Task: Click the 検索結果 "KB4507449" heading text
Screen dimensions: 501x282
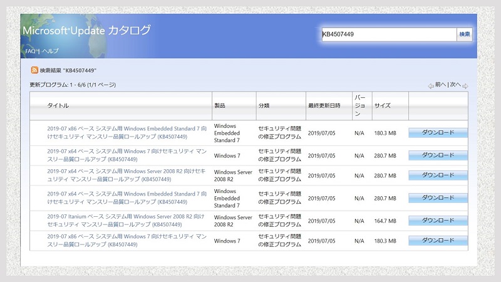Action: (68, 70)
